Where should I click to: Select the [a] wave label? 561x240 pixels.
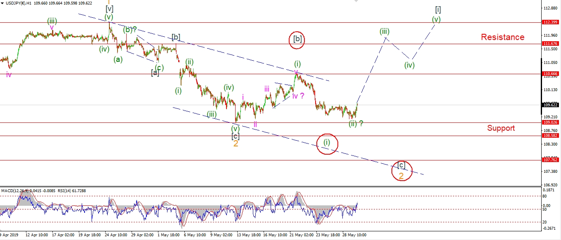[155, 73]
